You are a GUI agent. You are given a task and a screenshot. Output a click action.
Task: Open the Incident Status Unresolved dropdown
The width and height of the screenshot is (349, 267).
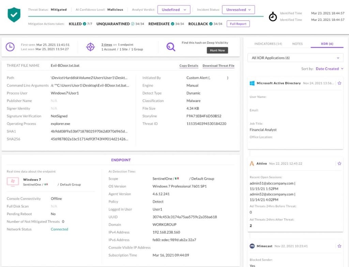[x=238, y=10]
